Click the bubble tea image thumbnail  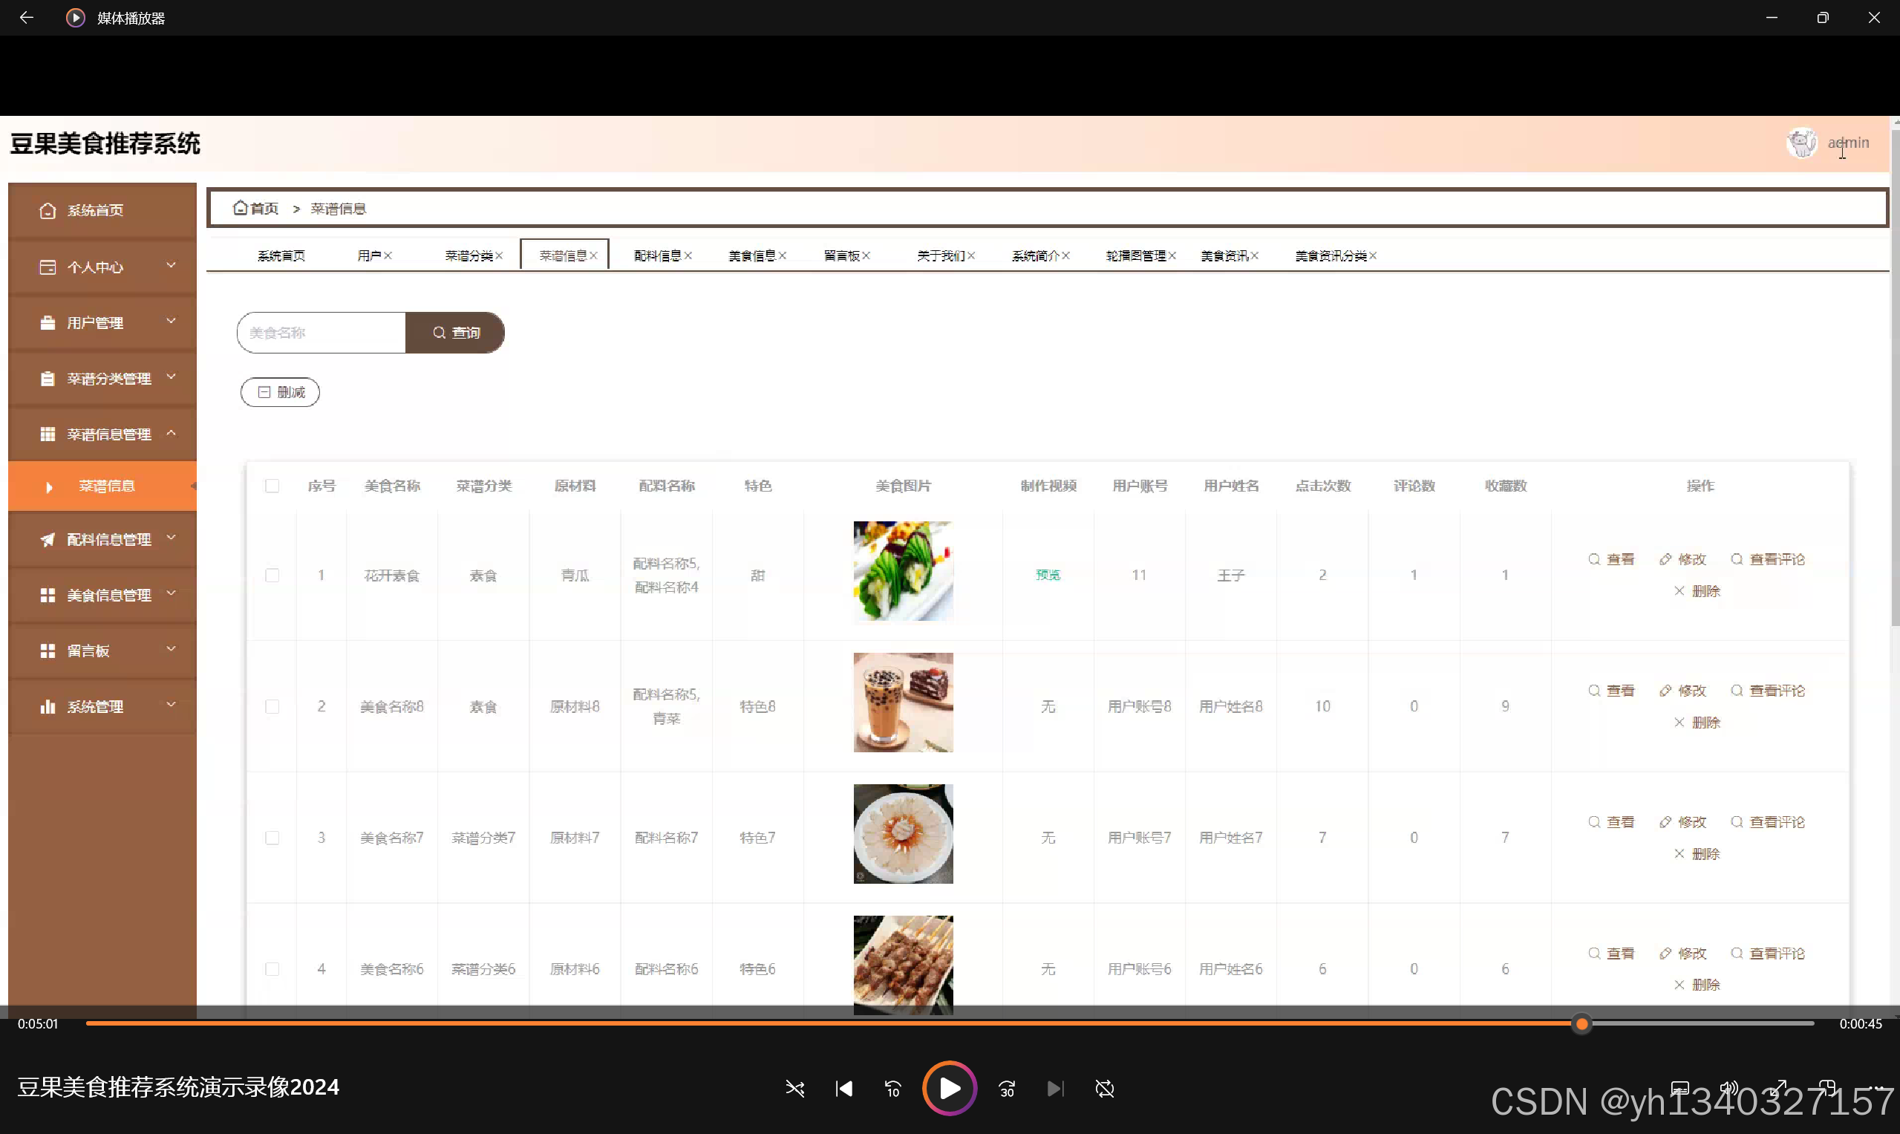tap(903, 703)
